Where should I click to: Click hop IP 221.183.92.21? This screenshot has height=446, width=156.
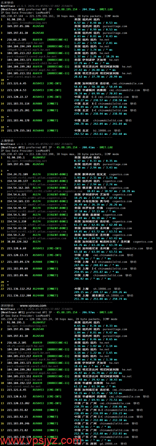coord(17,416)
